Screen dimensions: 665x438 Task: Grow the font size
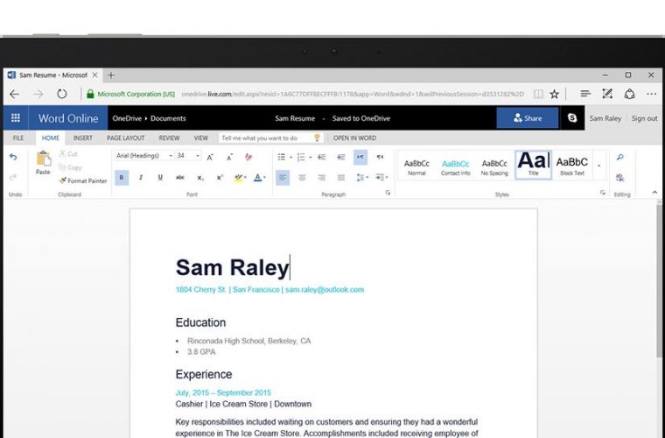[210, 157]
